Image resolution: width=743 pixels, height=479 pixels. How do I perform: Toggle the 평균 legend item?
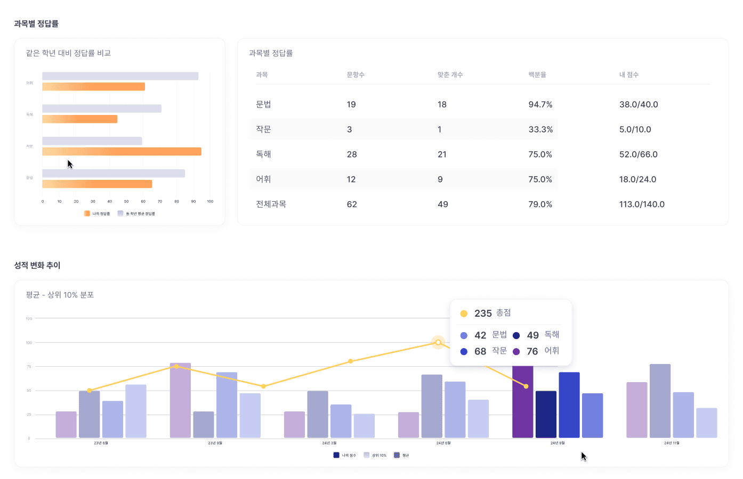(x=397, y=455)
